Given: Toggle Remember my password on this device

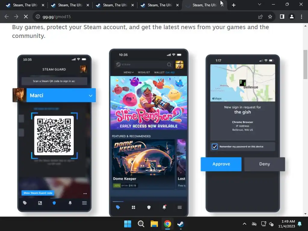Looking at the screenshot, I should [x=214, y=146].
